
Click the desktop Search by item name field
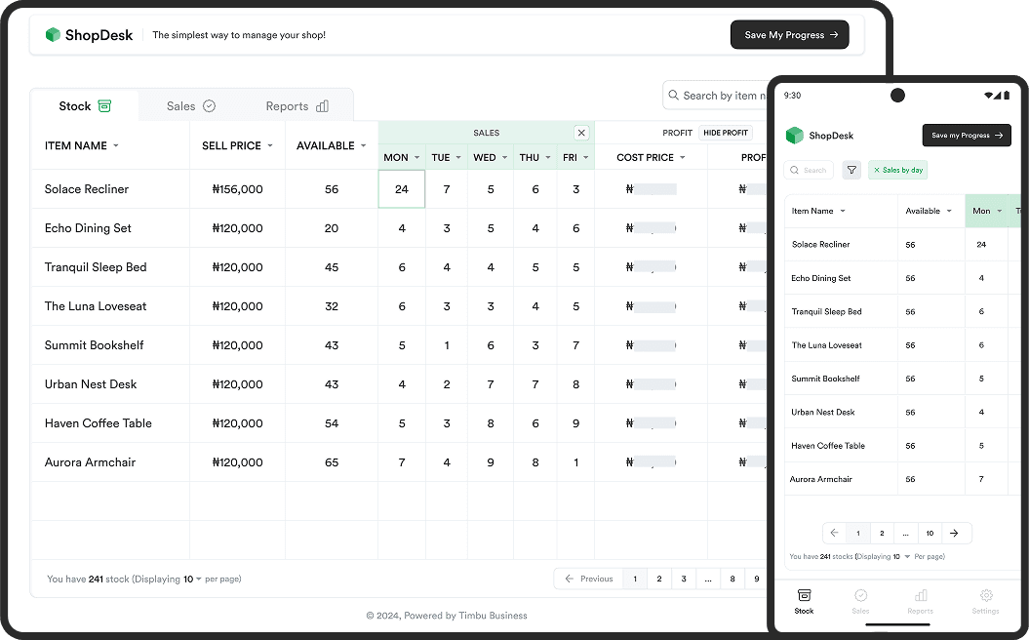[722, 96]
